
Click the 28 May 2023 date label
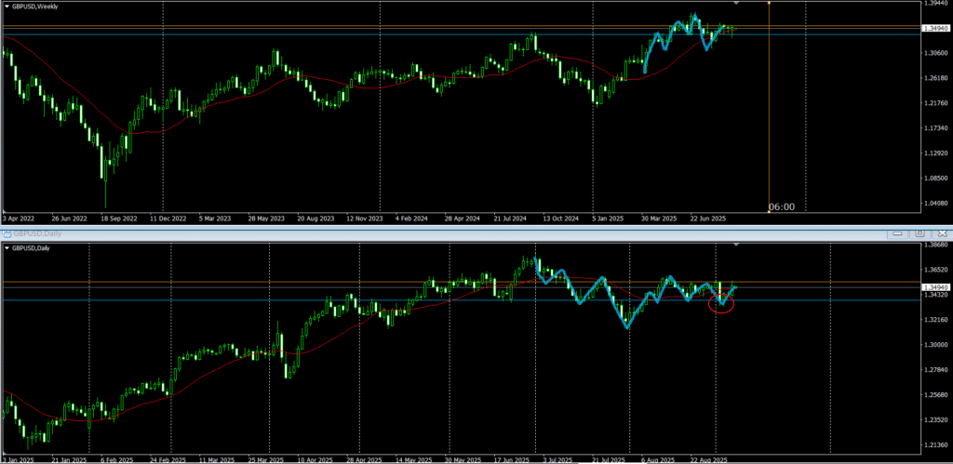coord(265,218)
